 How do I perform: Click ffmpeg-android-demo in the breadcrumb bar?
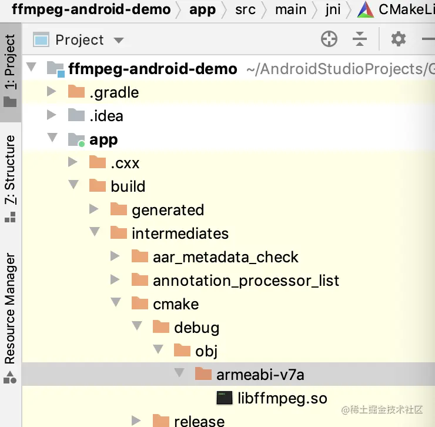91,9
